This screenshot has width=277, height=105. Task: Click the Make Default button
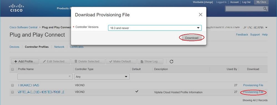121,62
